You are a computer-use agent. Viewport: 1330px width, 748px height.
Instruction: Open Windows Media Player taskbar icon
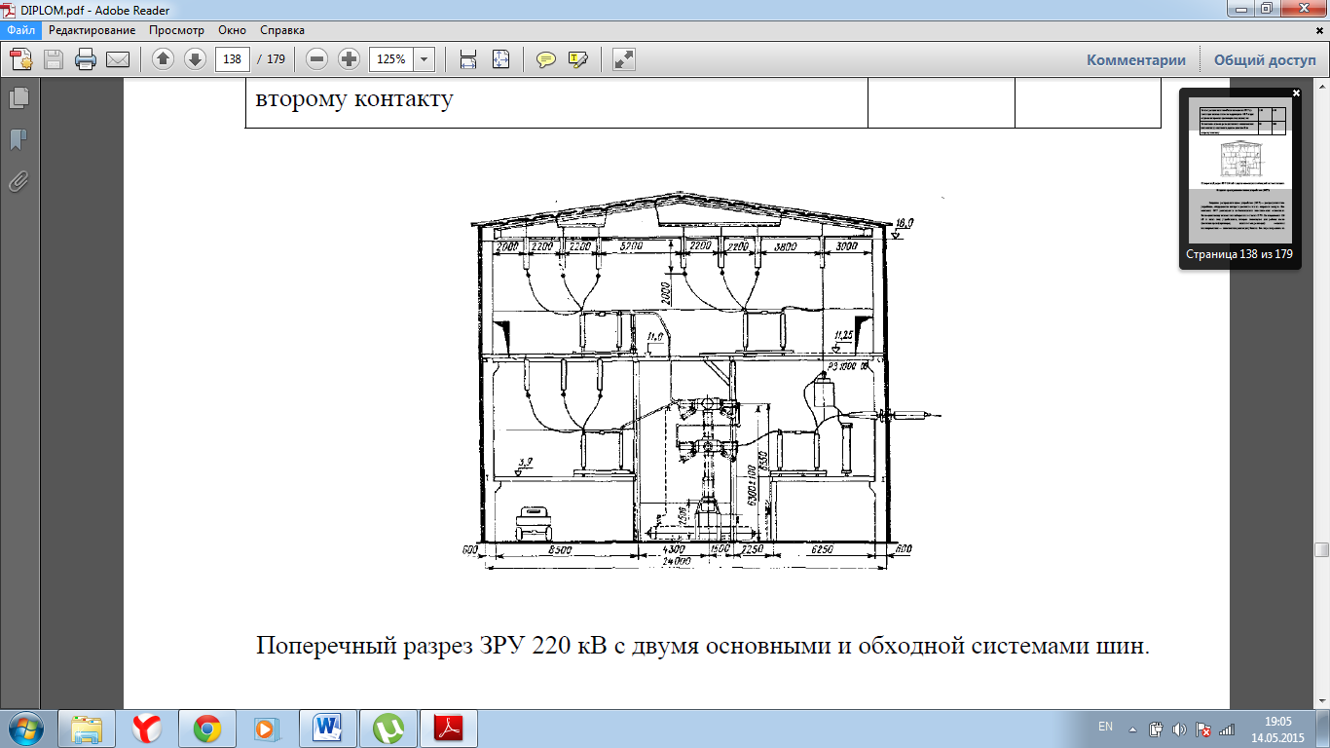267,729
